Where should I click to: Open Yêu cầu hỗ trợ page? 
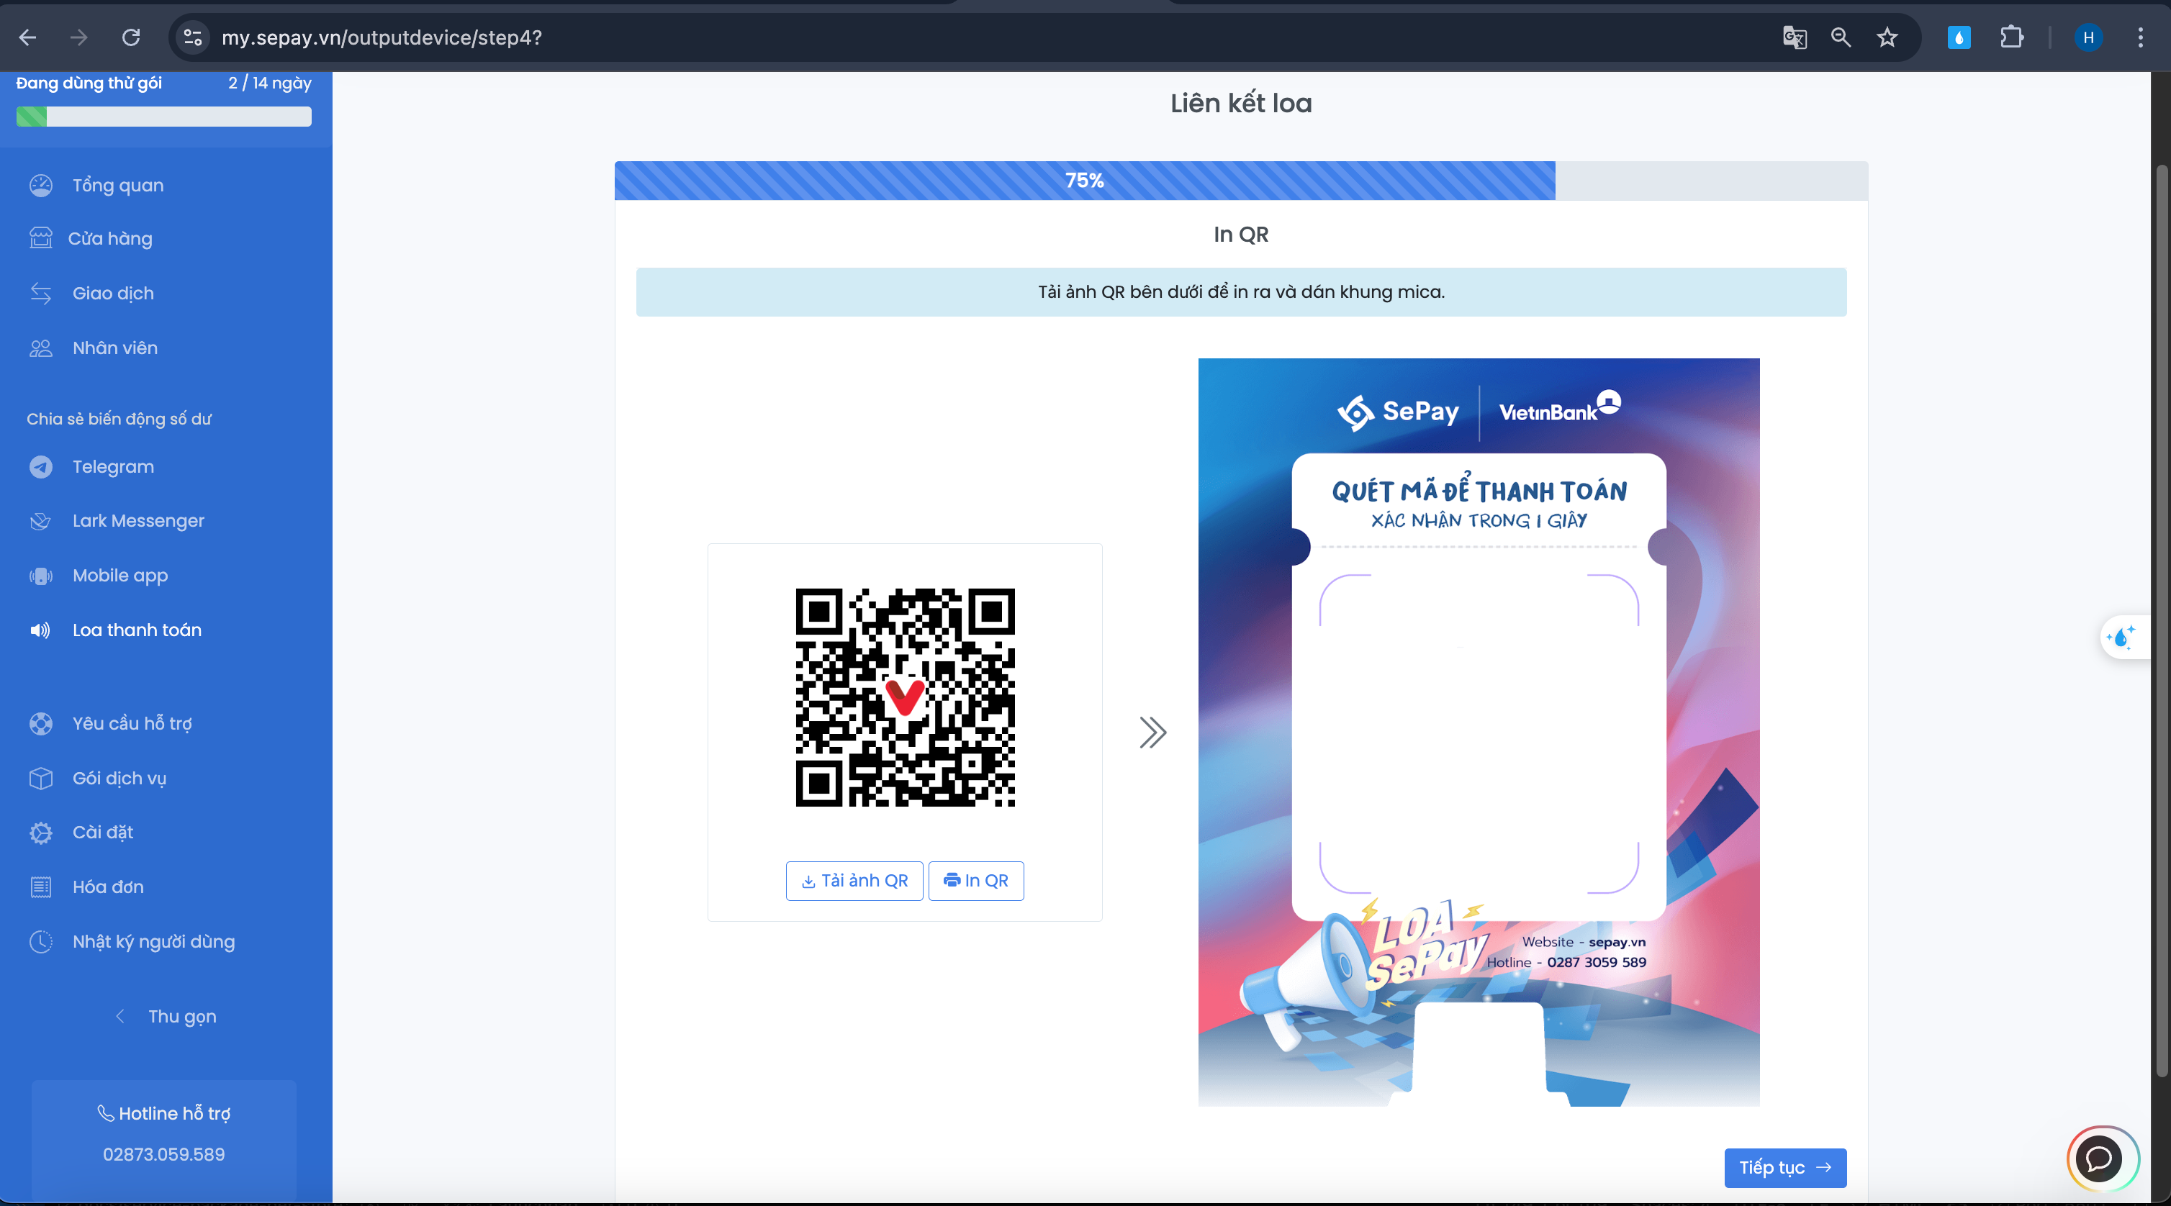132,723
